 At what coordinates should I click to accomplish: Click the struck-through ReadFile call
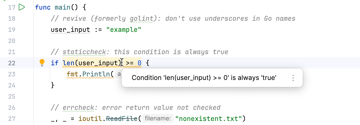(x=124, y=118)
